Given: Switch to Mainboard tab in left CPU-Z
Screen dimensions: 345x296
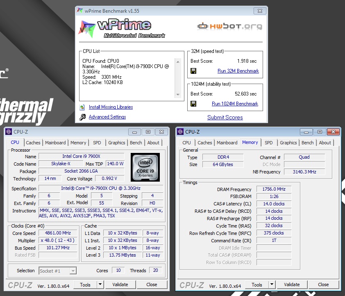Looking at the screenshot, I should tap(55, 143).
